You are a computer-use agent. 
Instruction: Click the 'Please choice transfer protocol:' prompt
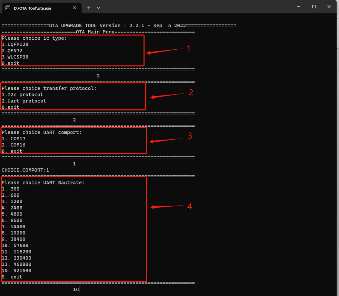tap(49, 88)
